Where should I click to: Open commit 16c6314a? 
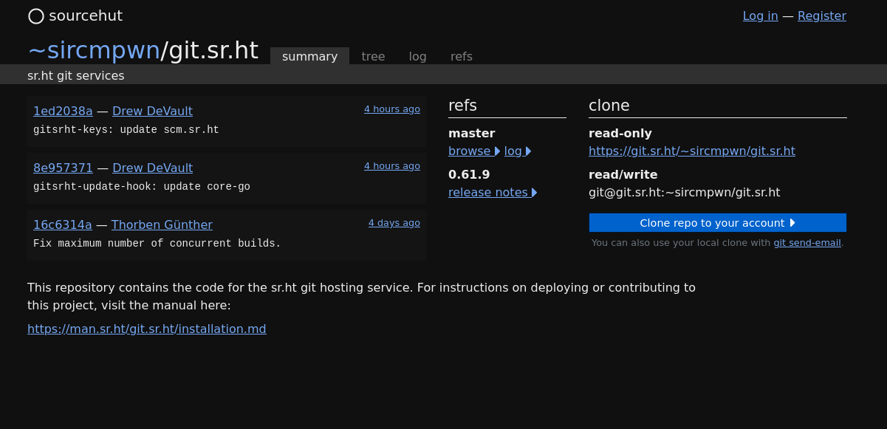(62, 224)
